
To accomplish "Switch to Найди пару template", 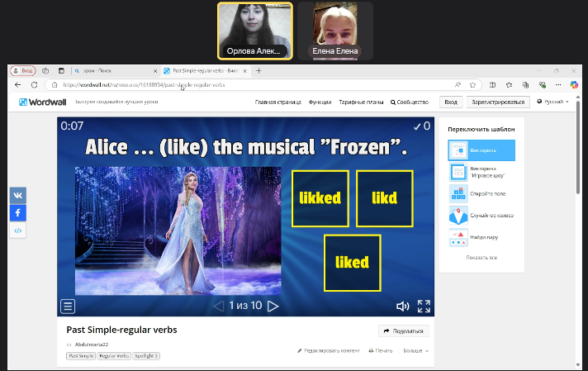I will (x=481, y=237).
